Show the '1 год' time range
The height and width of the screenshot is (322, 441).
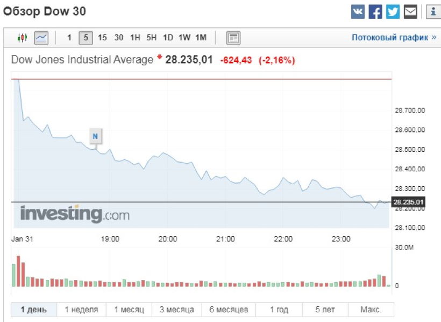pyautogui.click(x=279, y=310)
